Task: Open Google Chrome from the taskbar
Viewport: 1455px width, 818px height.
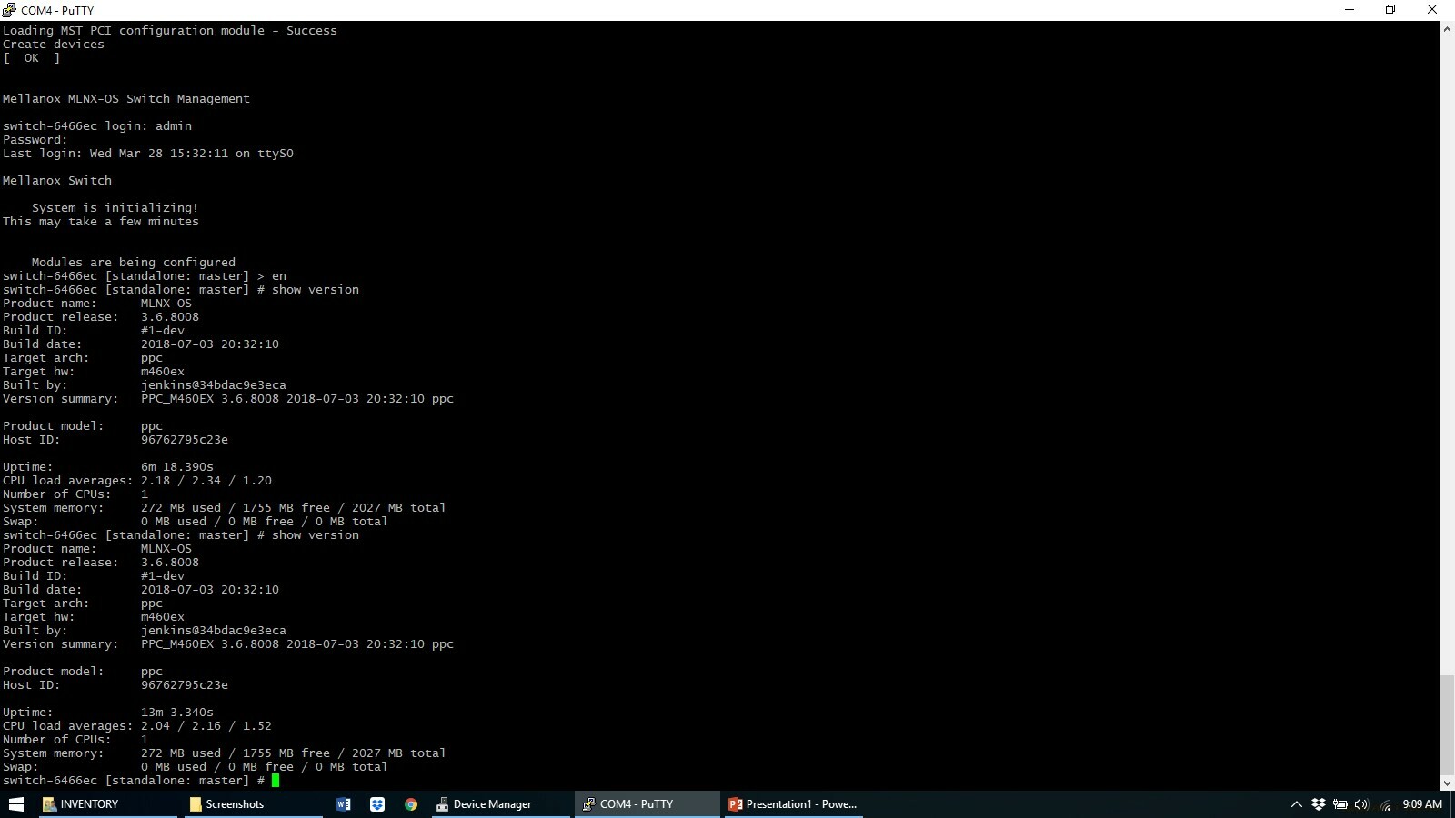Action: pyautogui.click(x=411, y=804)
